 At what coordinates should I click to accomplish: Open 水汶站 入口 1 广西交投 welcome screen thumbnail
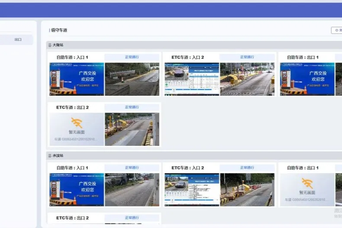(x=77, y=189)
